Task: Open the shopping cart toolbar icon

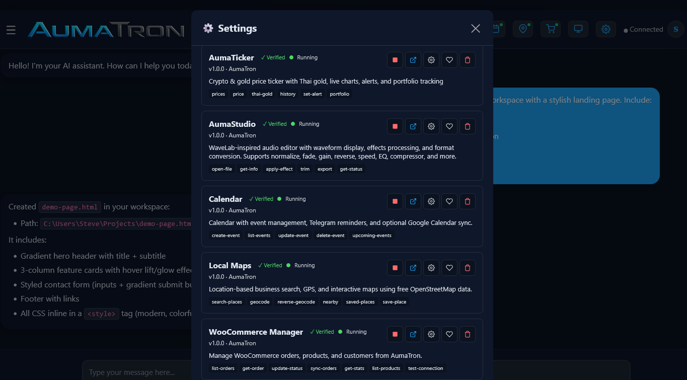Action: [x=551, y=29]
